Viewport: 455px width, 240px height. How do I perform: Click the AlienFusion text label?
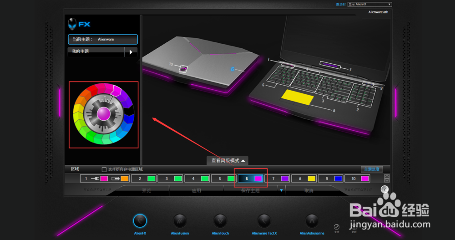click(x=180, y=233)
